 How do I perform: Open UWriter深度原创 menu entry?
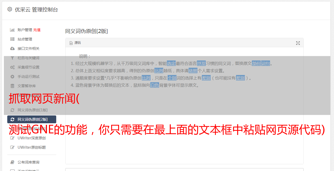(x=32, y=138)
